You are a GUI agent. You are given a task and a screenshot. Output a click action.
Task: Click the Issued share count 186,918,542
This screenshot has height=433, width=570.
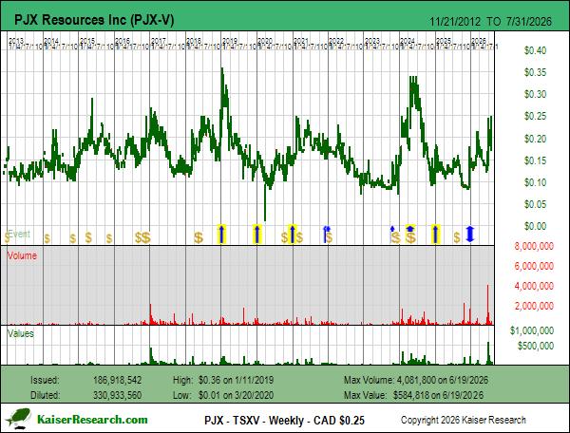pos(117,380)
